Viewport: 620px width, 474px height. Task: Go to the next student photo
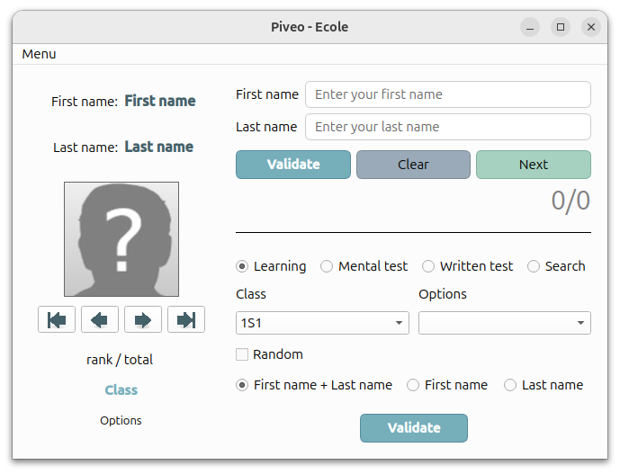pos(143,319)
